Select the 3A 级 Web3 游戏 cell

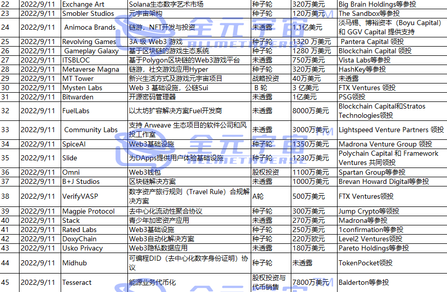click(x=189, y=42)
